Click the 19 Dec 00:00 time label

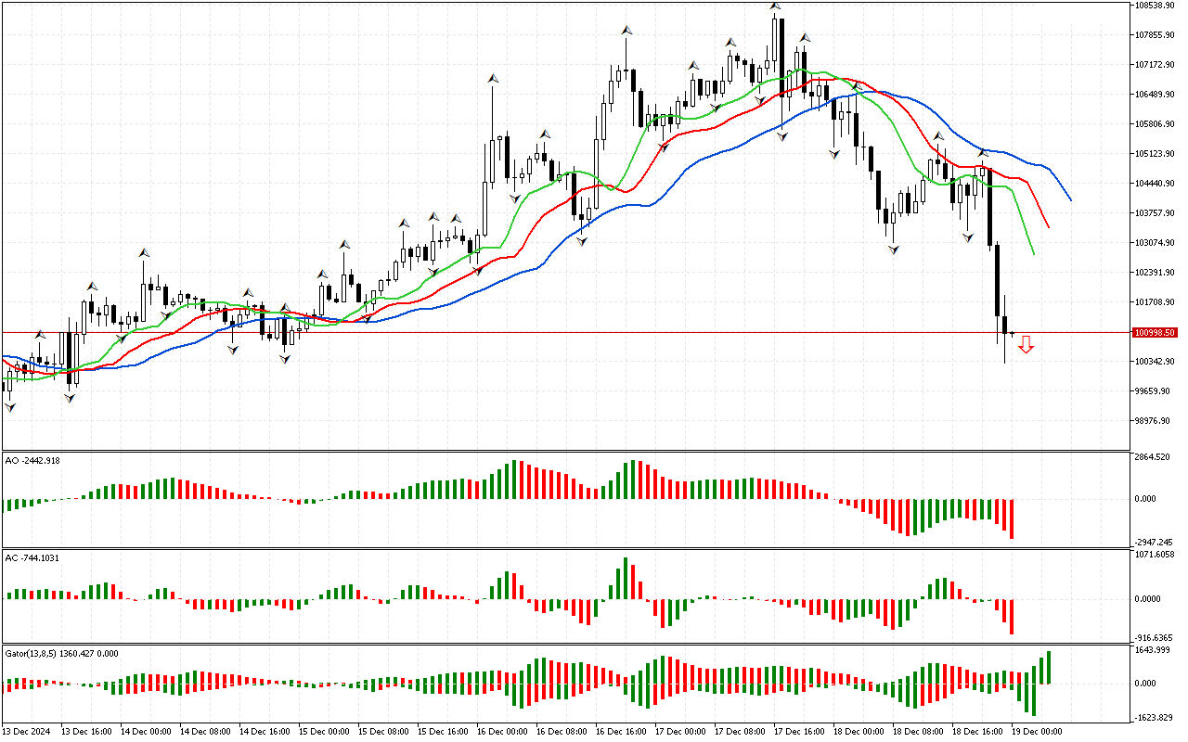1037,731
